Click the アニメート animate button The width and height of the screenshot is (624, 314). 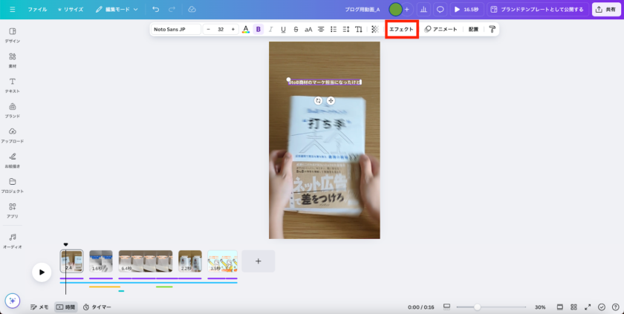(441, 29)
